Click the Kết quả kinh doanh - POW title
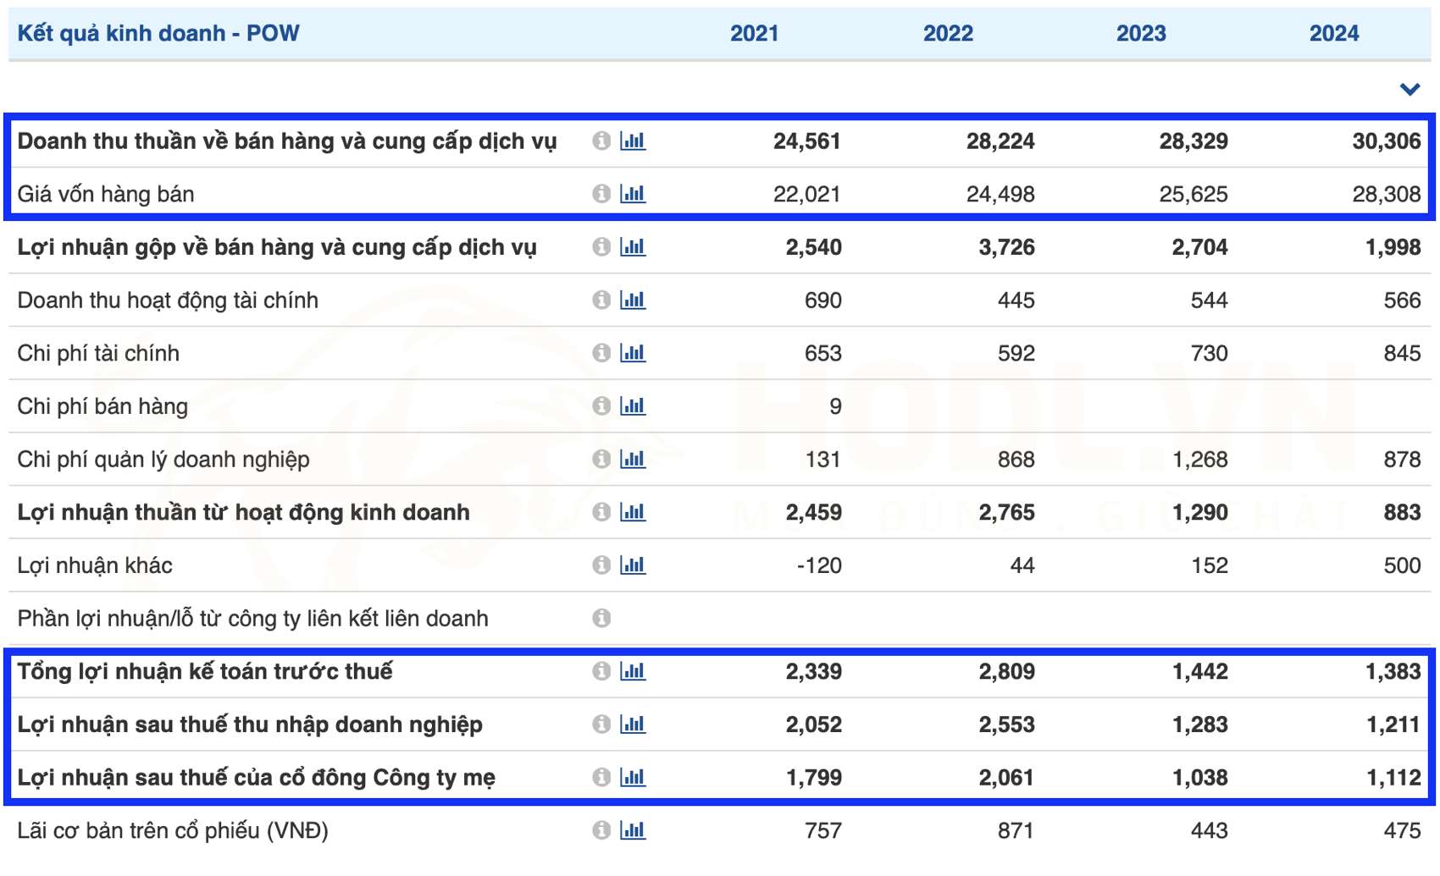1440x876 pixels. 158,33
